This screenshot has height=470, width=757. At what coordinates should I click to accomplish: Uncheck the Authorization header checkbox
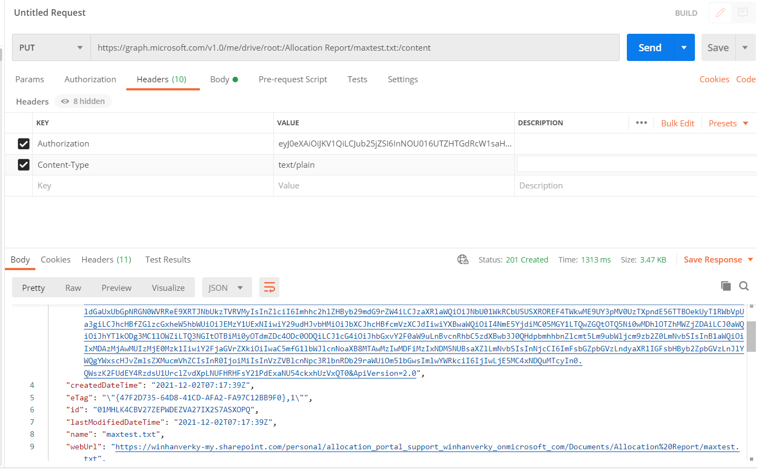(x=23, y=144)
